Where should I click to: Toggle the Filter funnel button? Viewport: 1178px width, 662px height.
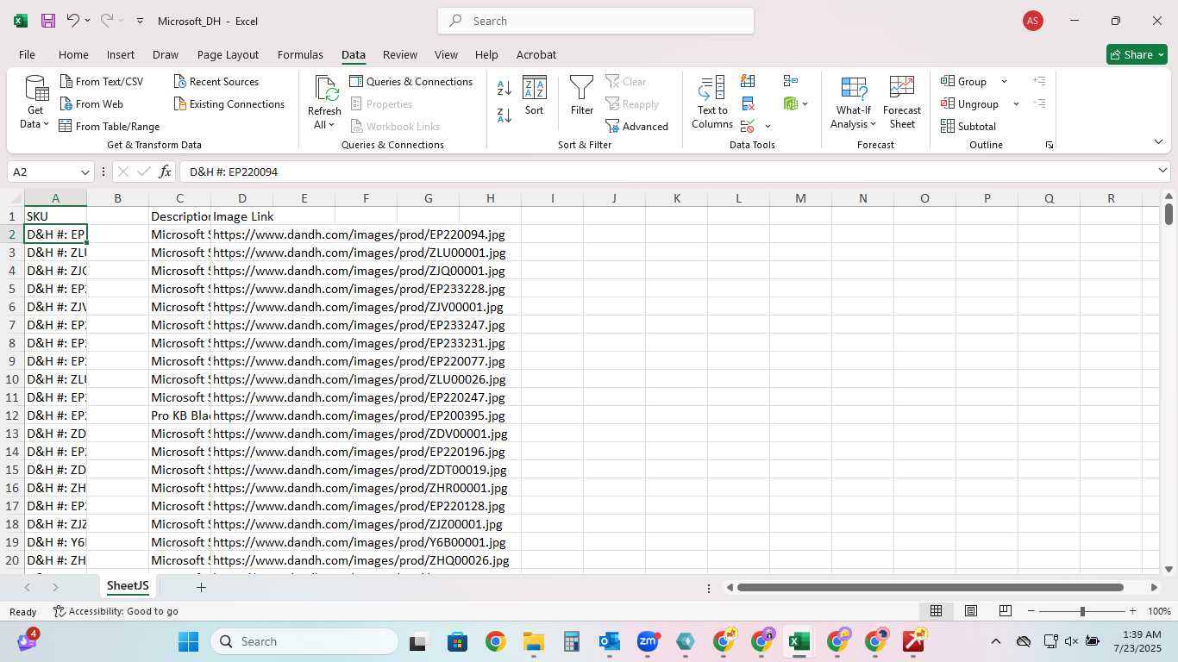(582, 95)
